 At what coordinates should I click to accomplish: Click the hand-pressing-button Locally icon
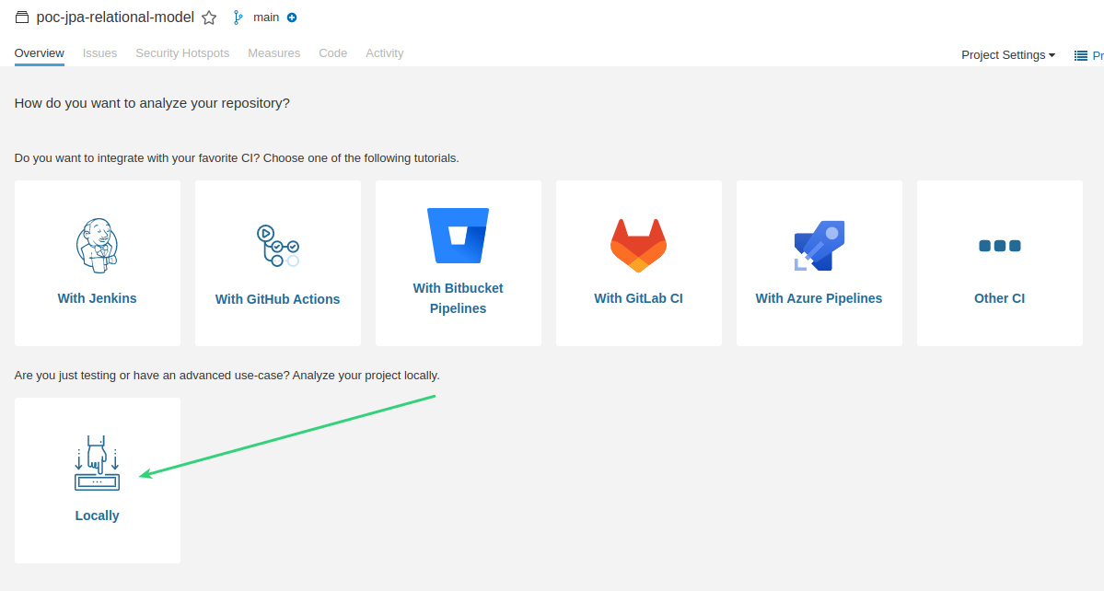[x=98, y=463]
